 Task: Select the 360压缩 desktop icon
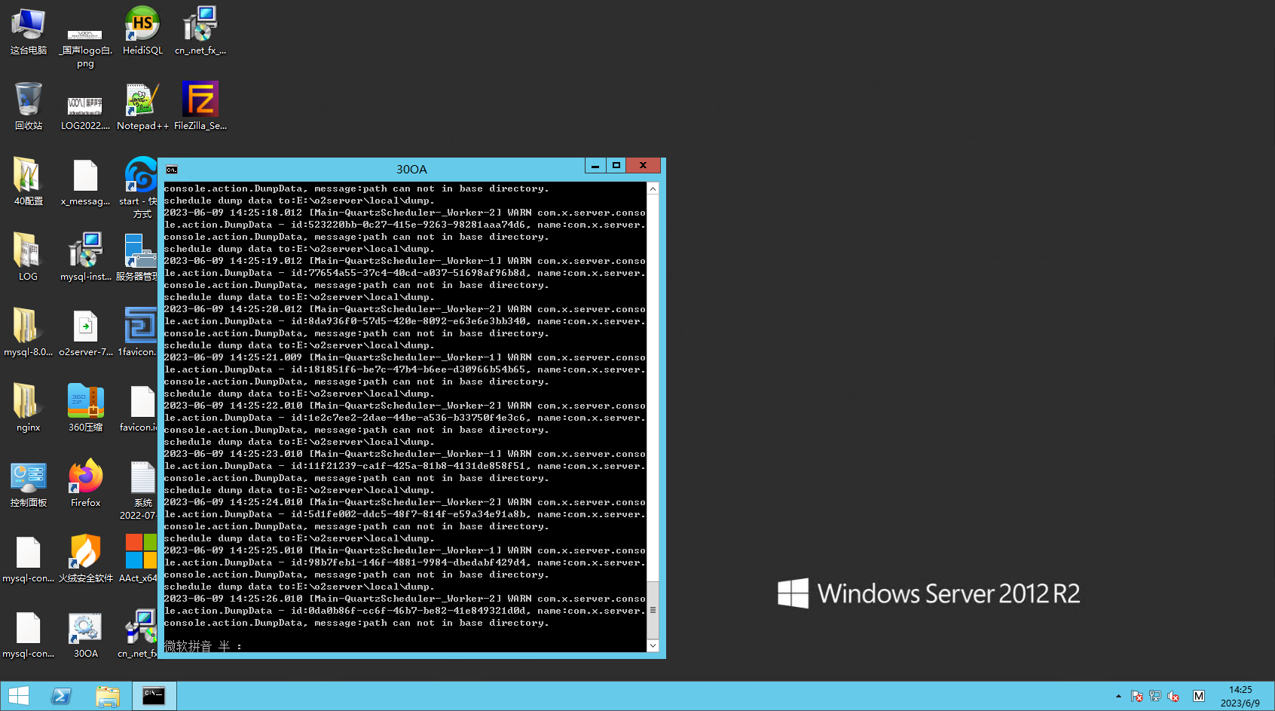coord(85,408)
